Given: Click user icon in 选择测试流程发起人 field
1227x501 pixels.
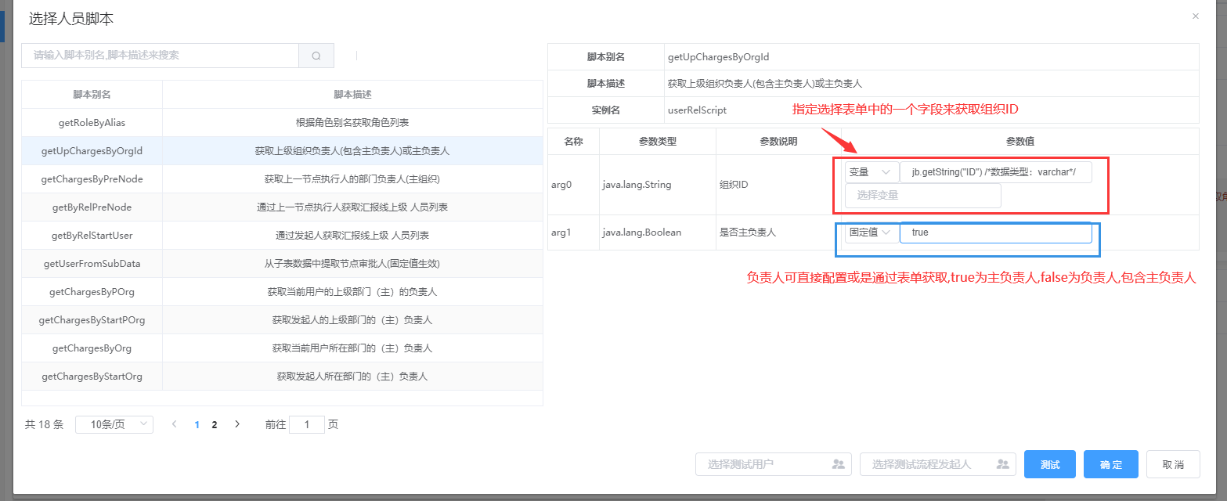Looking at the screenshot, I should pos(1003,464).
